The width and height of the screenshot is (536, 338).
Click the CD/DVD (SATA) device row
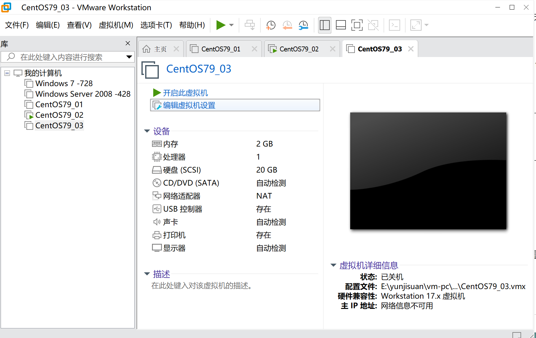pos(219,183)
